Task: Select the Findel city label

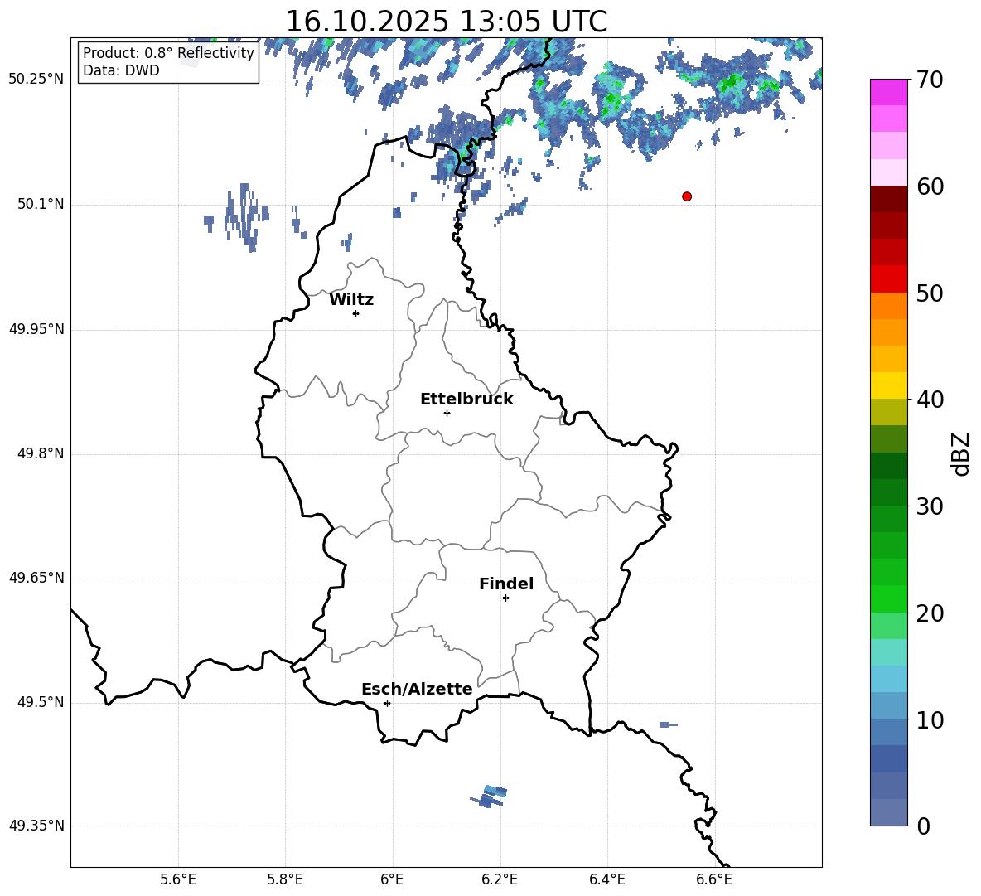Action: (505, 584)
